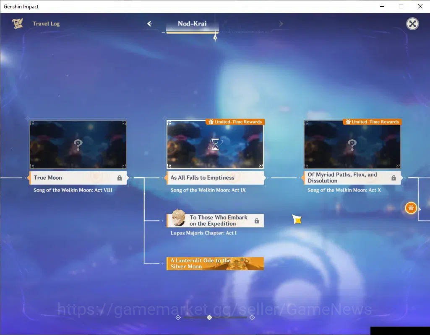The height and width of the screenshot is (335, 430).
Task: Click the question mark on Act X image
Action: click(352, 144)
